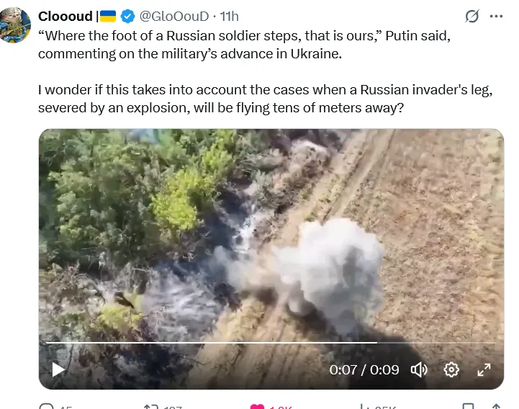Play the video with the play button
The image size is (519, 409).
[x=58, y=369]
